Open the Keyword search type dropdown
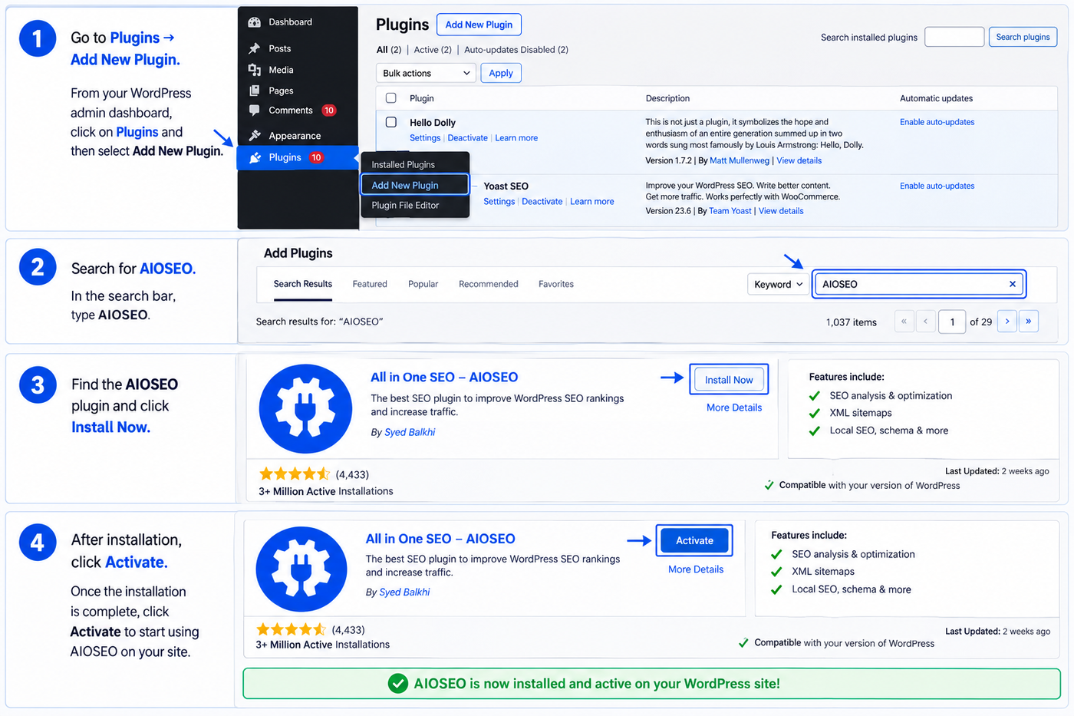 click(x=778, y=284)
